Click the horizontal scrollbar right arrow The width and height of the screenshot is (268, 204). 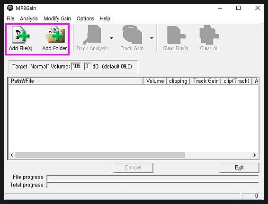(x=255, y=155)
